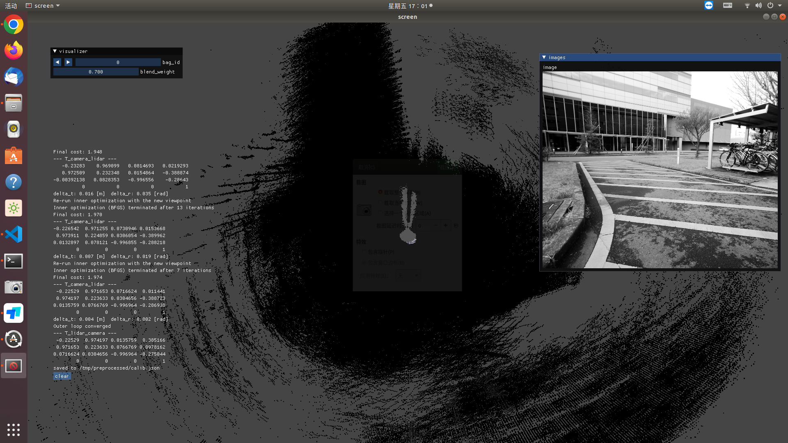Collapse the images panel
The width and height of the screenshot is (788, 443).
coord(544,57)
